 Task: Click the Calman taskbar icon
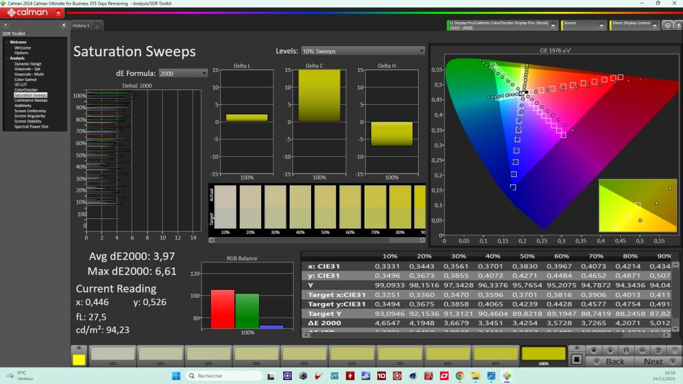507,376
